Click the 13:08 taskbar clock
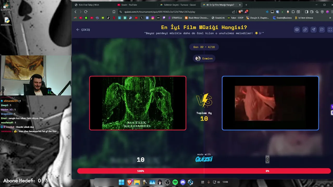This screenshot has width=333, height=187. [225, 182]
